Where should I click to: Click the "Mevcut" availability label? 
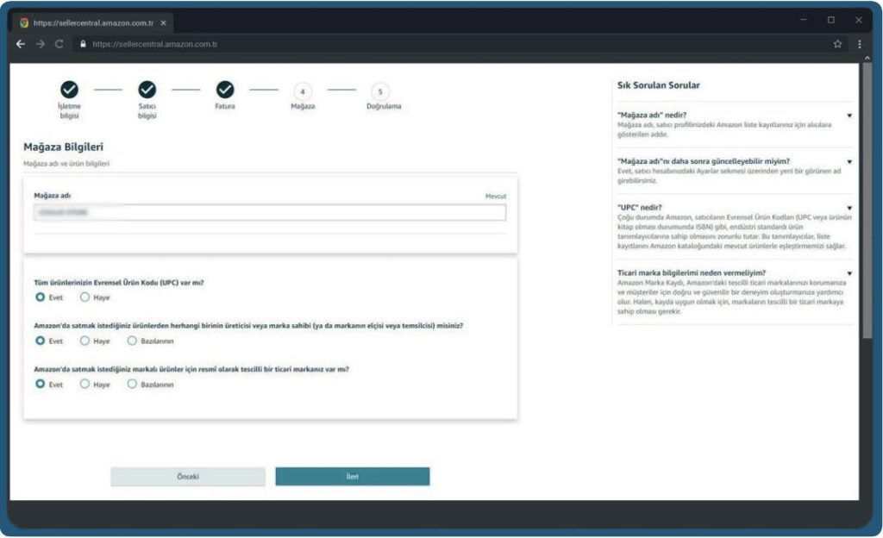coord(496,197)
